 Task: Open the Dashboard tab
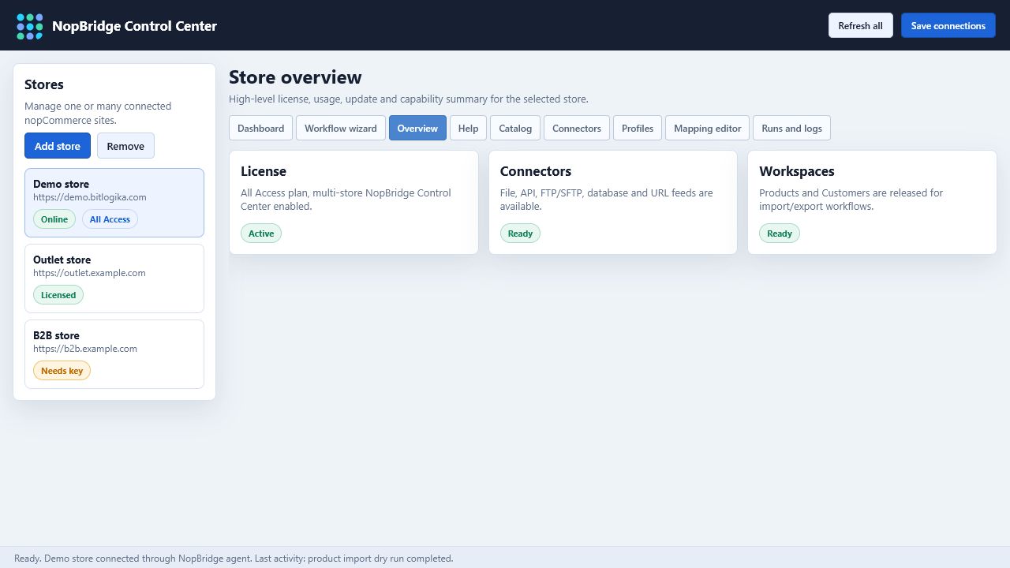coord(260,128)
